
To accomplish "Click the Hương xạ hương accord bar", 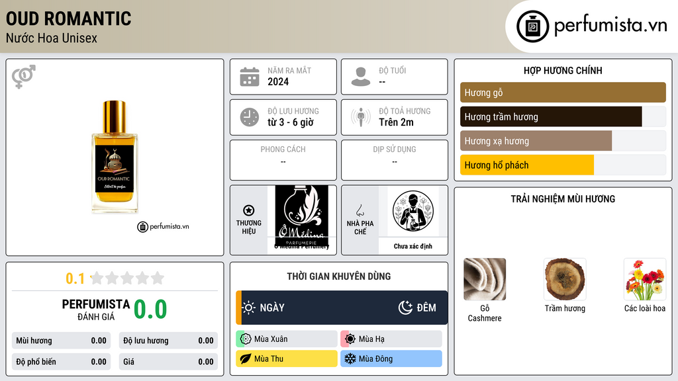I will (x=563, y=141).
